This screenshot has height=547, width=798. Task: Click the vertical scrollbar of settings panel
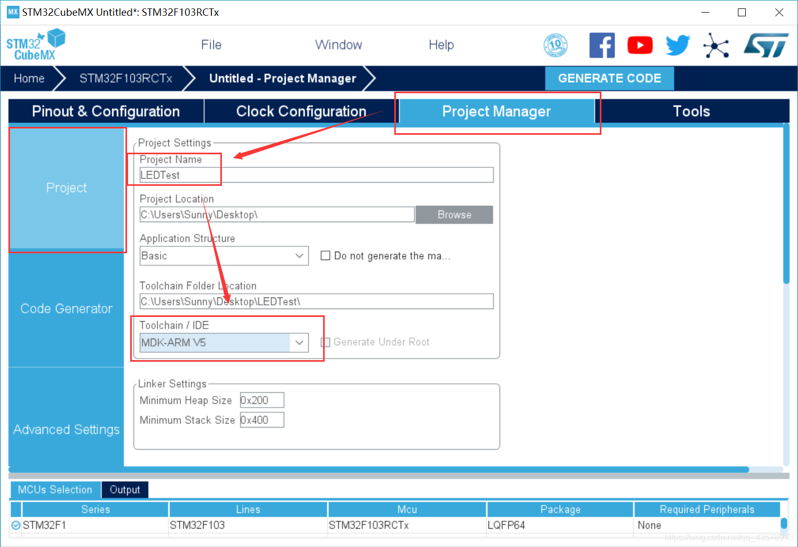pos(786,204)
